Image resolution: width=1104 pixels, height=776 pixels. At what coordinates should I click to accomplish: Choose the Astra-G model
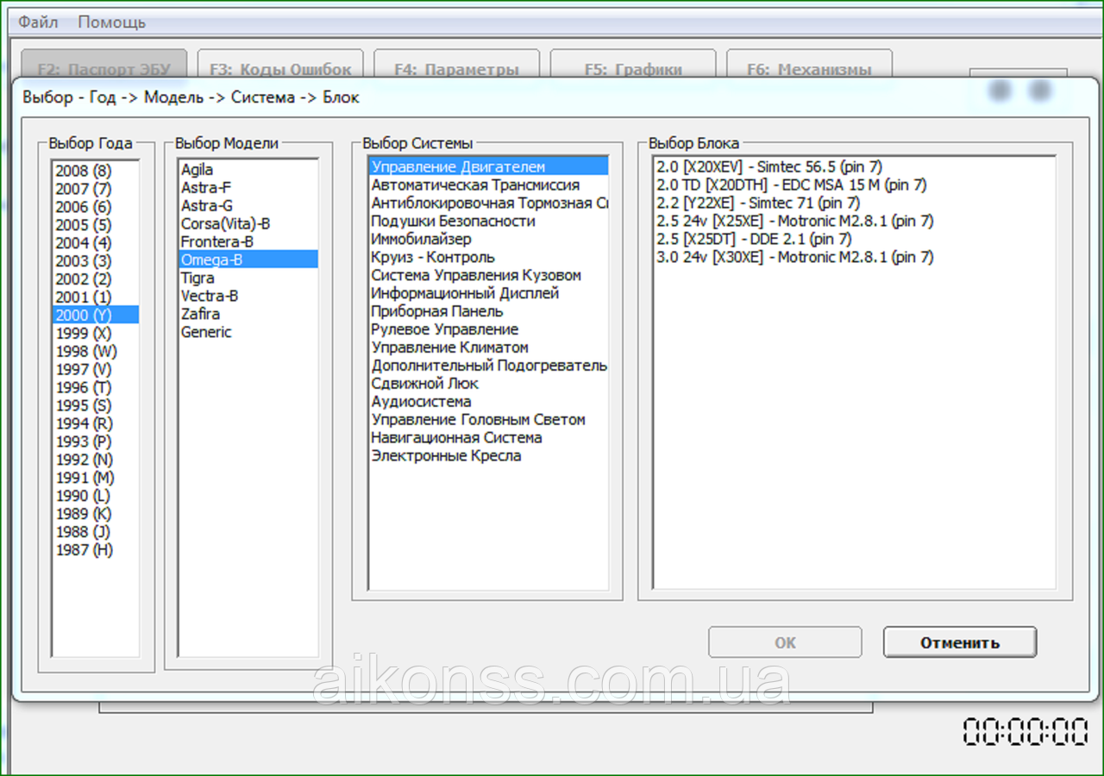coord(248,205)
